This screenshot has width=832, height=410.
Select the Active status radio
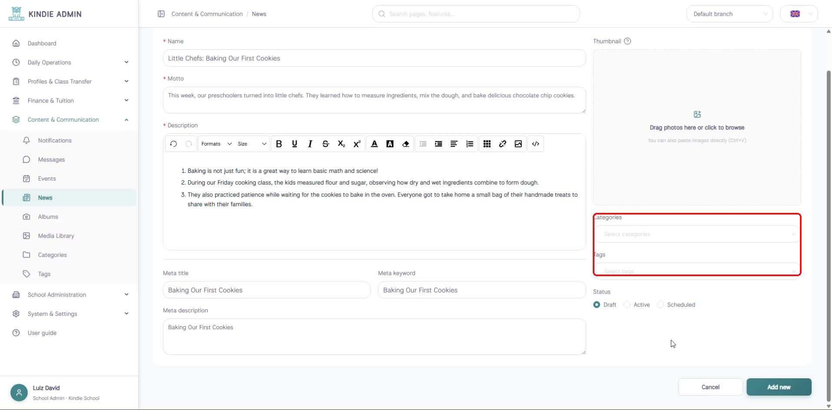pyautogui.click(x=627, y=305)
